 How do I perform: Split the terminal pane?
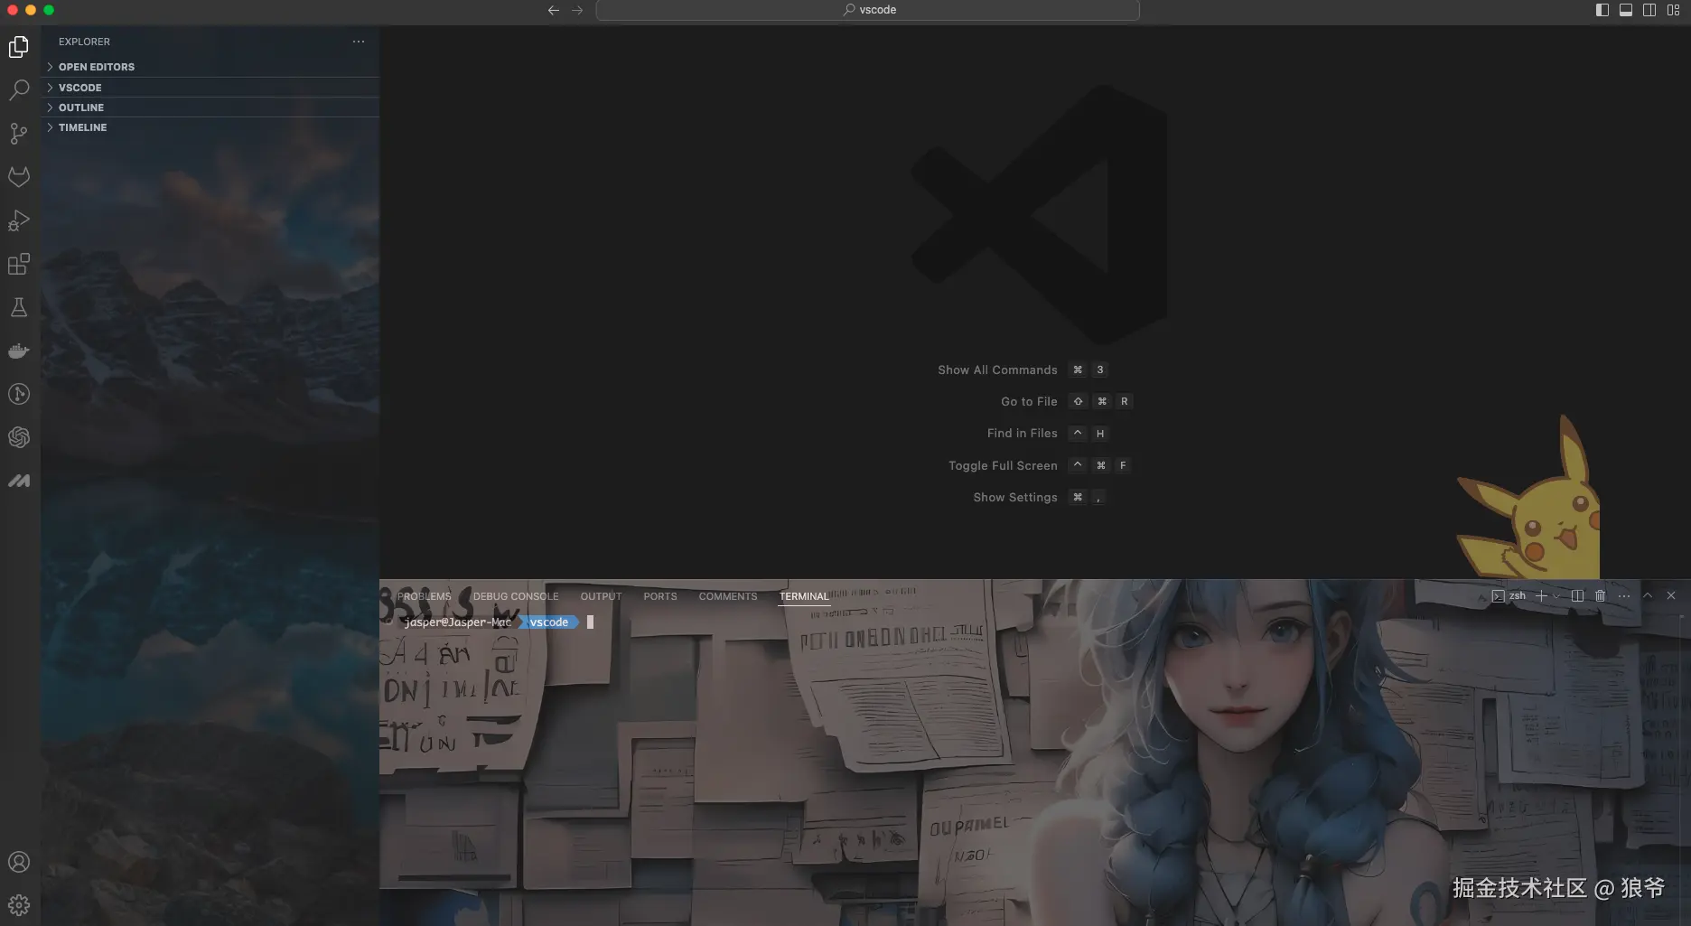pyautogui.click(x=1577, y=595)
